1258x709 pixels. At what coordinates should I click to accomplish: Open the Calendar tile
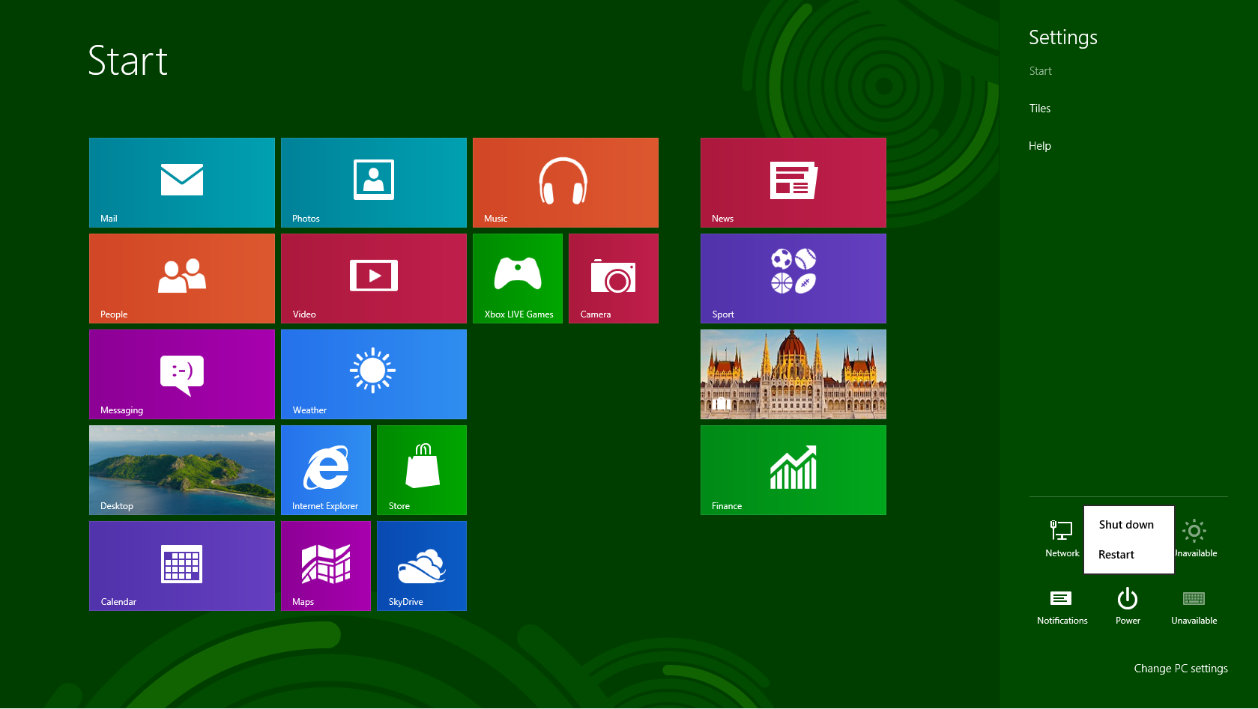tap(182, 566)
